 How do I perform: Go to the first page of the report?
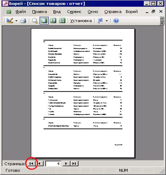click(x=31, y=163)
